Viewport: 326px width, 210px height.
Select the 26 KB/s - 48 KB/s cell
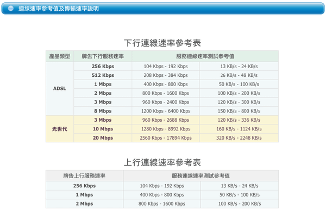tap(239, 75)
